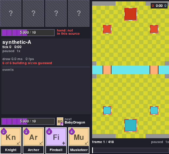
Task: Select the Musketeer card
Action: click(x=79, y=140)
